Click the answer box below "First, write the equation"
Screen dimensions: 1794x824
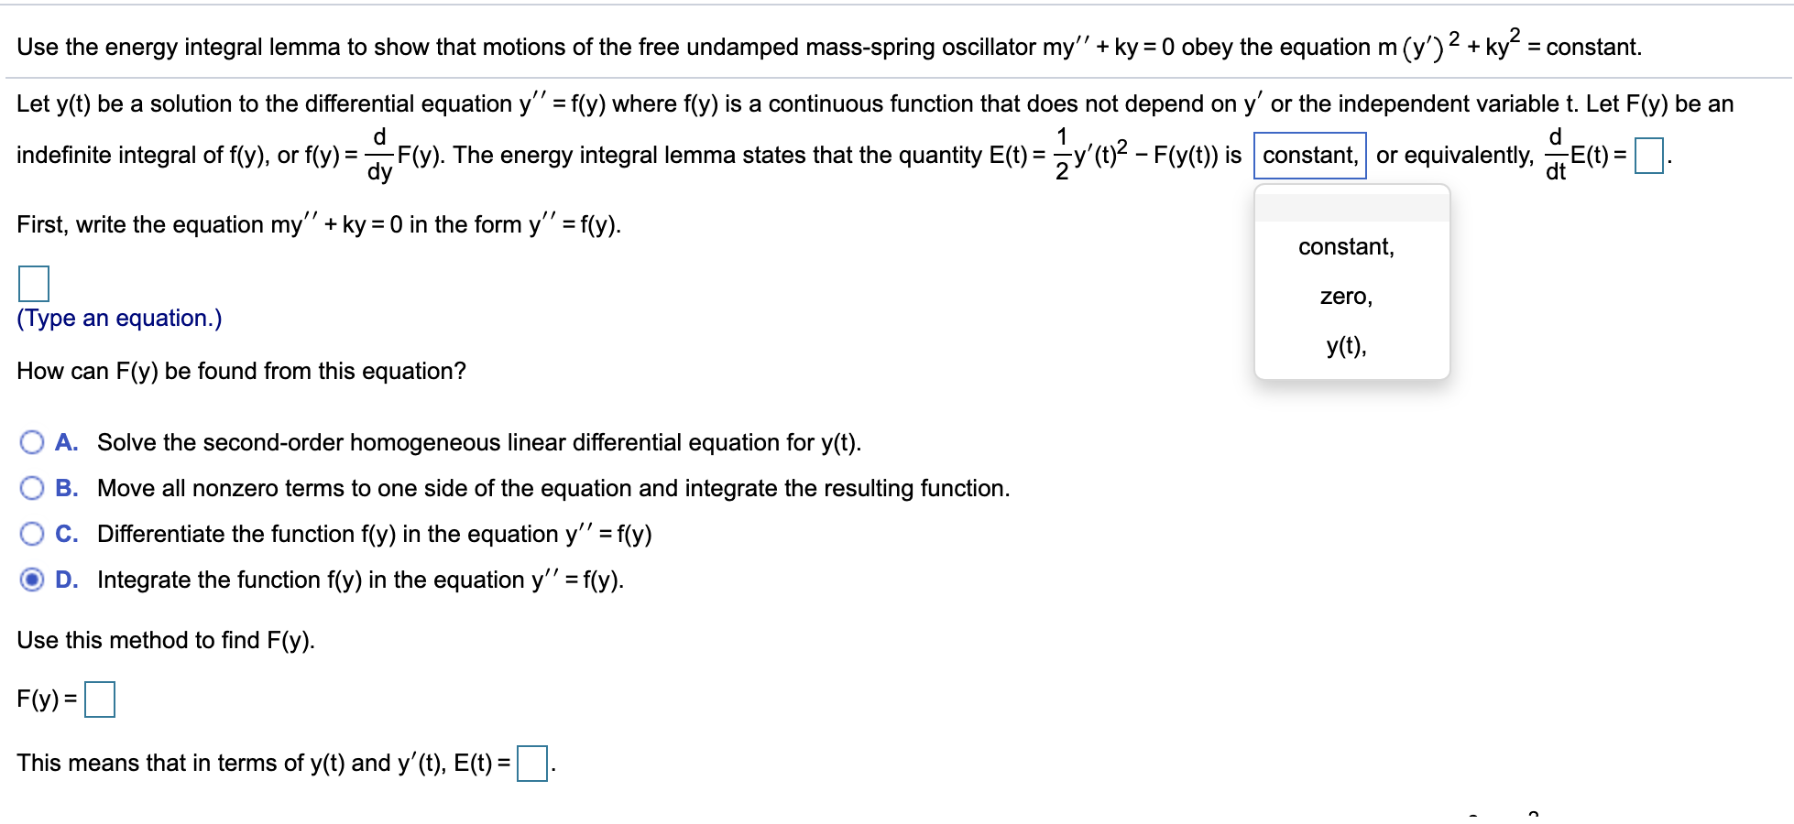(32, 285)
